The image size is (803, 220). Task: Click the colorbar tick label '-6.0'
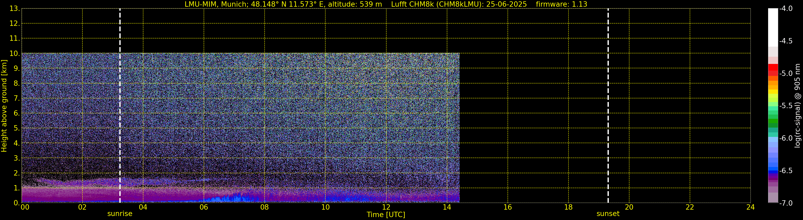pyautogui.click(x=785, y=138)
